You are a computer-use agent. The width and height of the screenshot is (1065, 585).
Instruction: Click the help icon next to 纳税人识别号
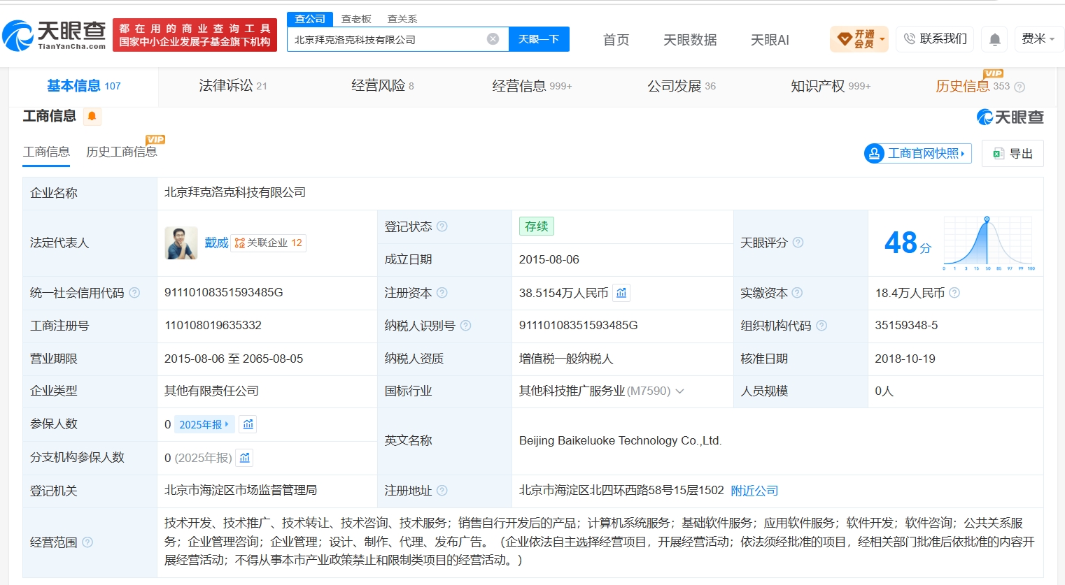(x=465, y=326)
